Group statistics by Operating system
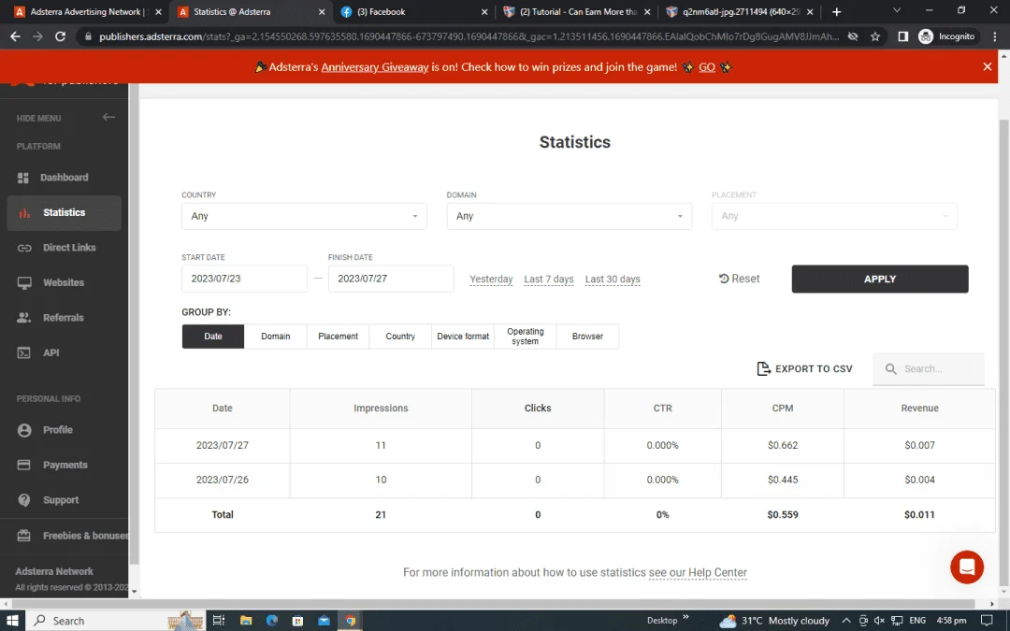 (x=525, y=337)
